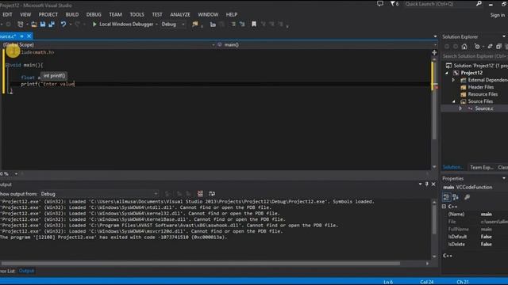This screenshot has width=508, height=285.
Task: Click the Find in Files toolbar icon
Action: point(194,25)
